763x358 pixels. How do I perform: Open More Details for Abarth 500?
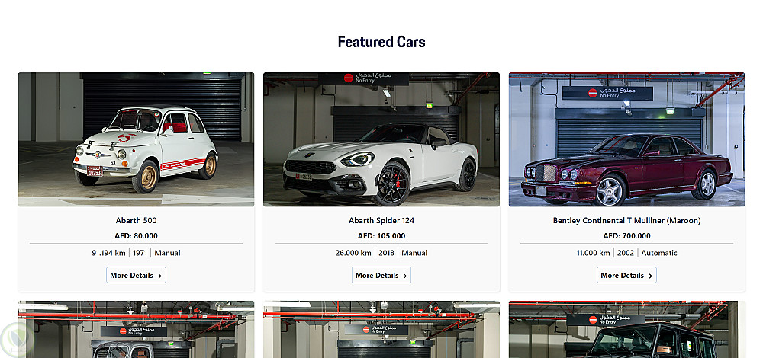pyautogui.click(x=136, y=275)
